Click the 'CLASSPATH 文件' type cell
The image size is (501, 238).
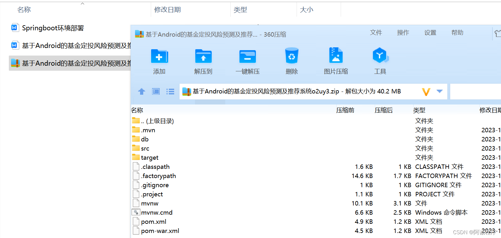coord(439,167)
